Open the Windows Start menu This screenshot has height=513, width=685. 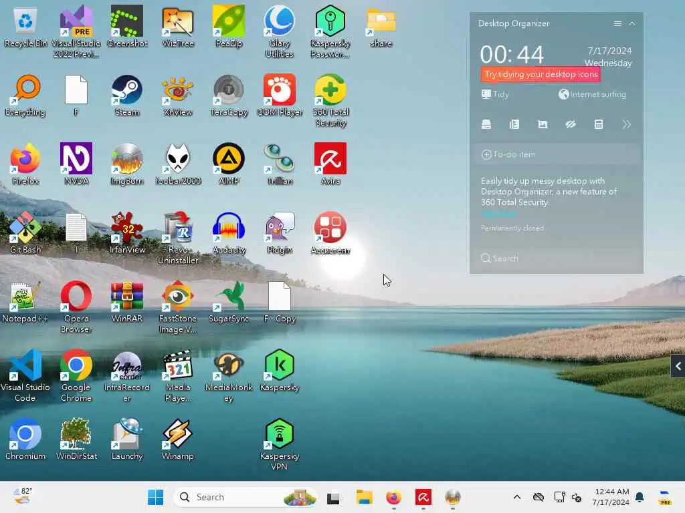(155, 497)
